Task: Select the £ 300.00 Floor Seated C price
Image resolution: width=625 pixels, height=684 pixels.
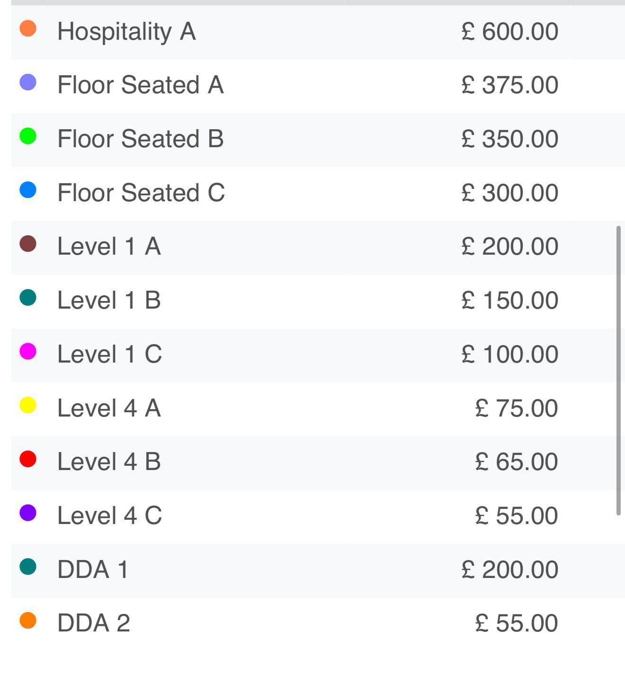Action: [x=509, y=193]
